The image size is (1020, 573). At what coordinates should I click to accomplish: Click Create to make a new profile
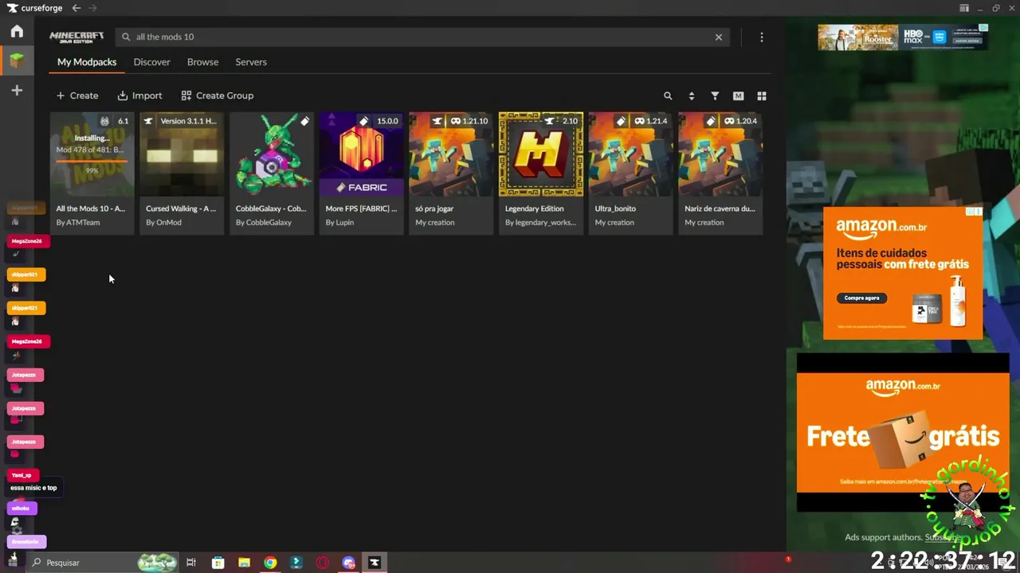[x=77, y=95]
